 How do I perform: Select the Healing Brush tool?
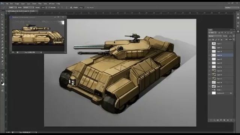click(x=2, y=34)
